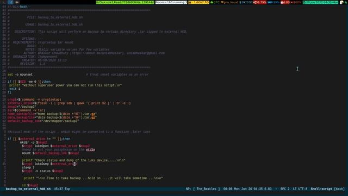Click the temperature indicator showing 27C
Viewport: 348px width, 196px height.
point(215,2)
